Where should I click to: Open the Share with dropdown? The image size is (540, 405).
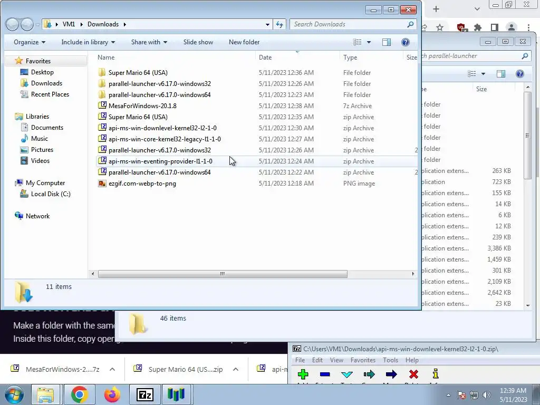coord(149,42)
